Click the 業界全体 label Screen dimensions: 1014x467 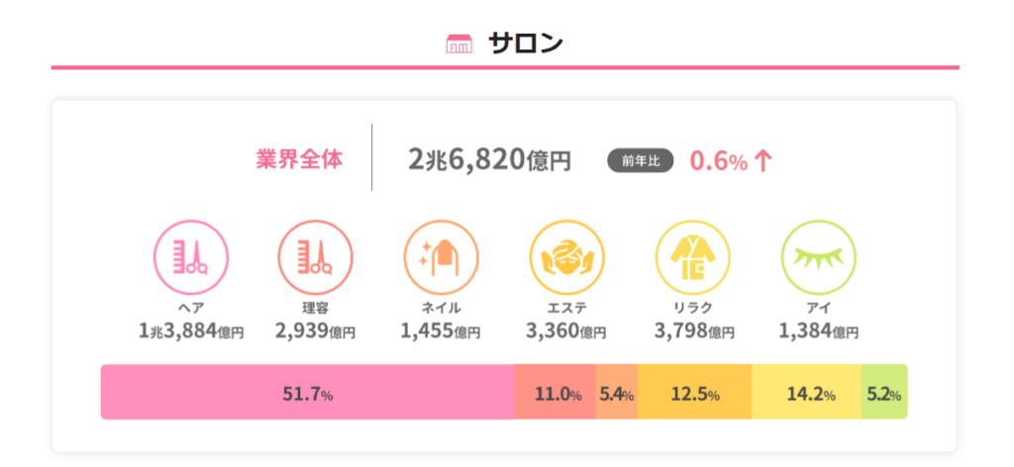(x=299, y=159)
